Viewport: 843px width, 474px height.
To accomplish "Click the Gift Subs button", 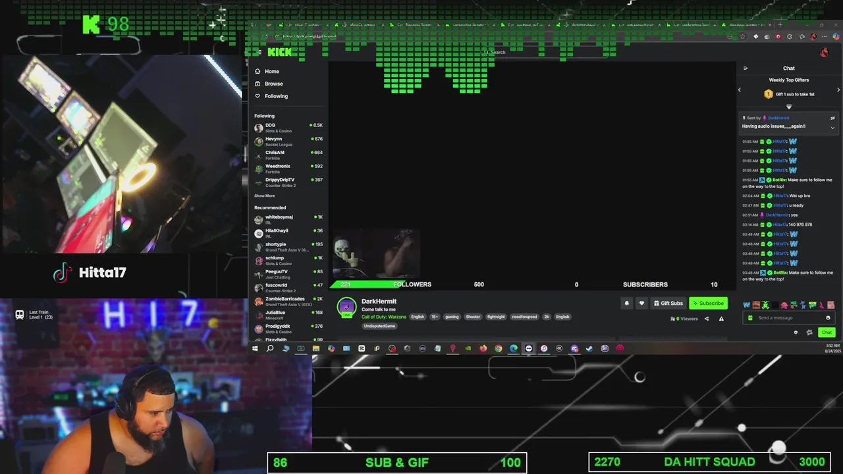I will click(x=668, y=303).
